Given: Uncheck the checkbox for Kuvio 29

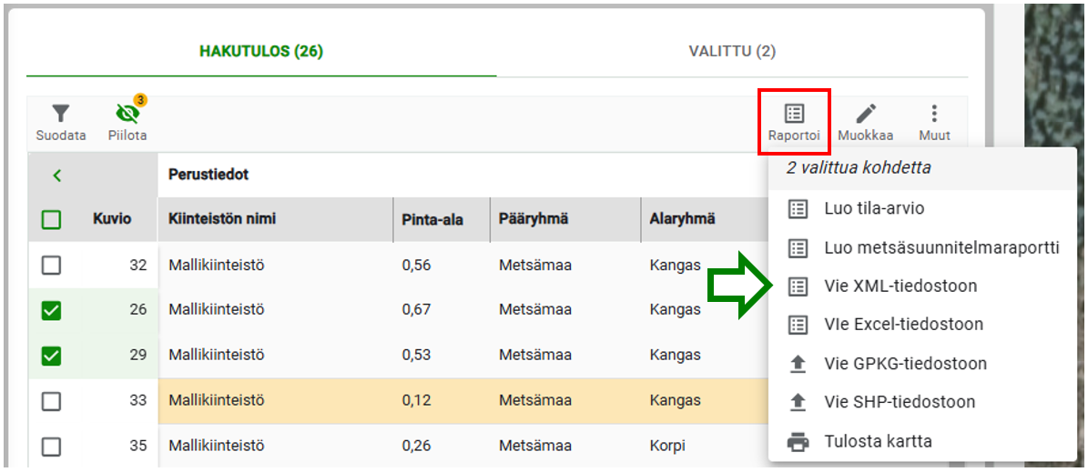Looking at the screenshot, I should [x=51, y=356].
